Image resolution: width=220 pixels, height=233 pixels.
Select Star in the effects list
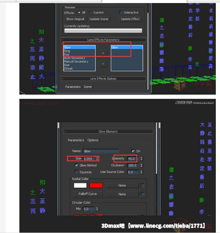pyautogui.click(x=79, y=65)
